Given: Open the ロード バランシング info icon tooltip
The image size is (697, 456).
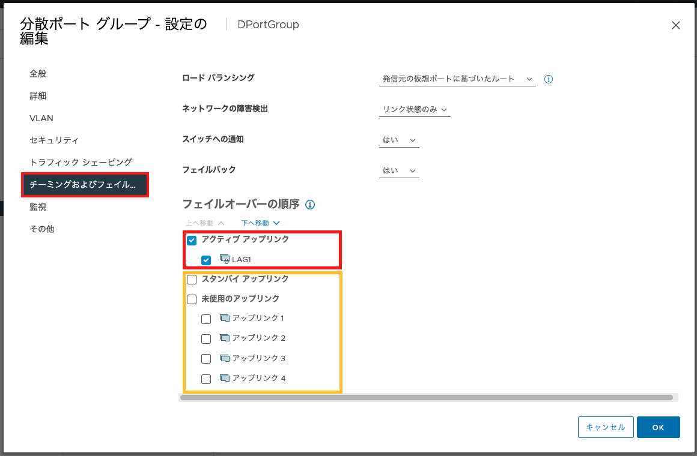Looking at the screenshot, I should [x=548, y=79].
